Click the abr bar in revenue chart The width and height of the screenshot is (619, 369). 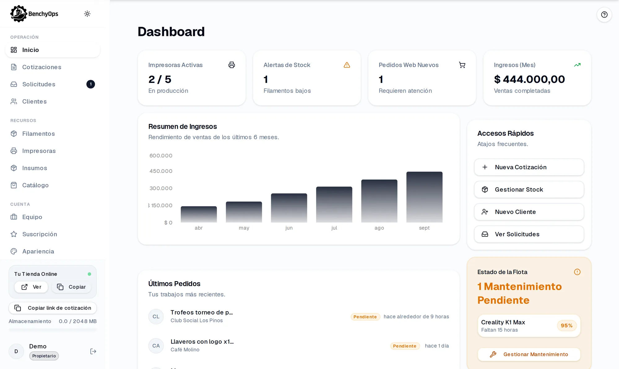(x=199, y=214)
